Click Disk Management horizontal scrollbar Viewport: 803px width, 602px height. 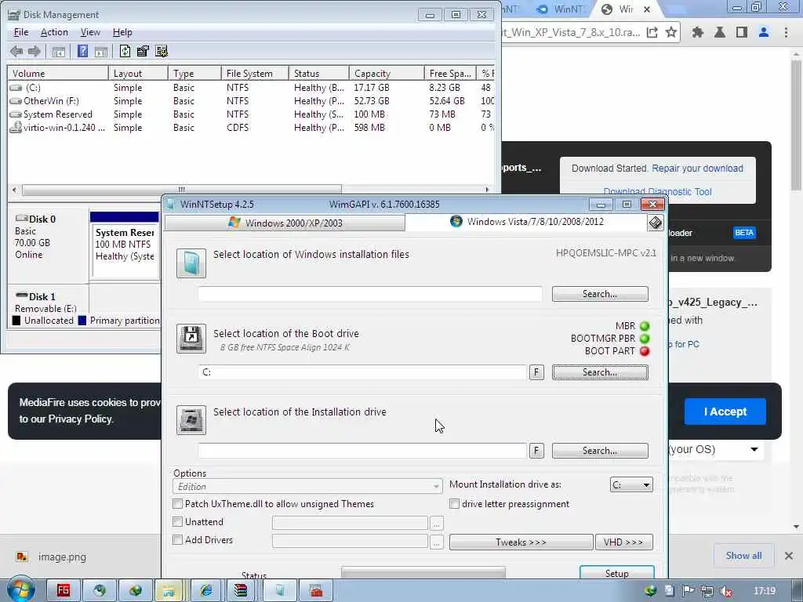182,190
